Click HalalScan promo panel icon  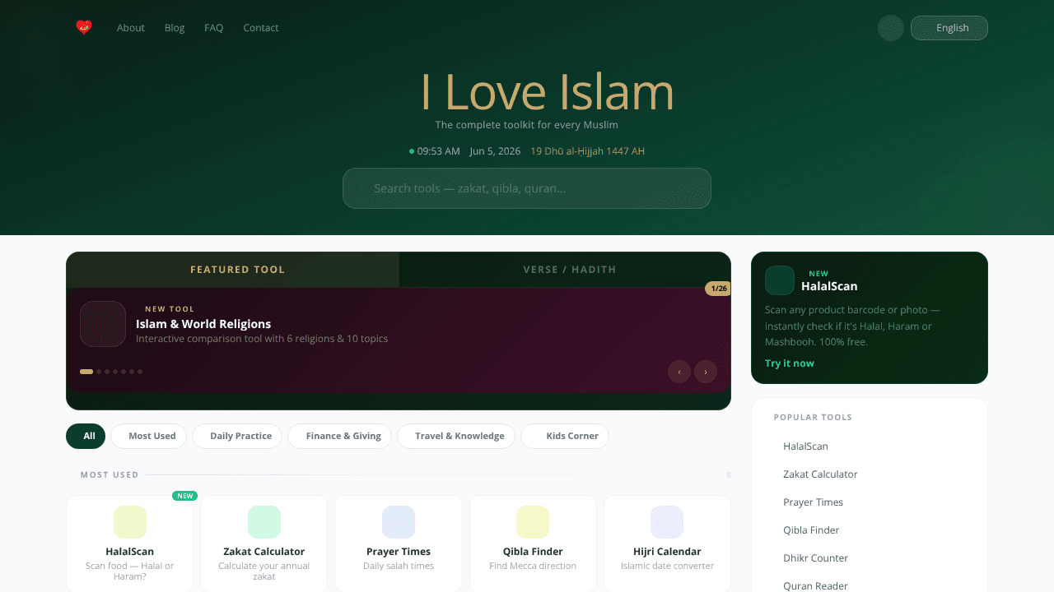pyautogui.click(x=780, y=280)
